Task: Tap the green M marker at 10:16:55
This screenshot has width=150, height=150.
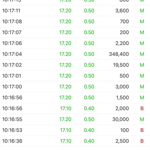Action: point(142,119)
